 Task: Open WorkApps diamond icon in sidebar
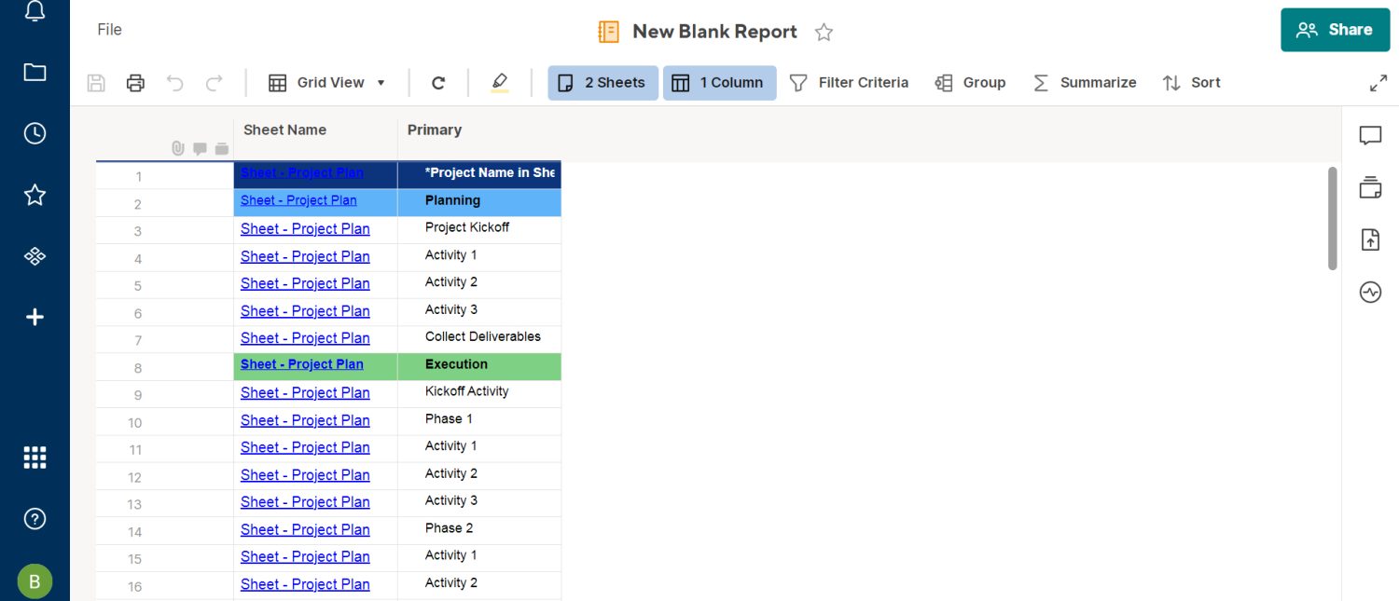point(35,256)
